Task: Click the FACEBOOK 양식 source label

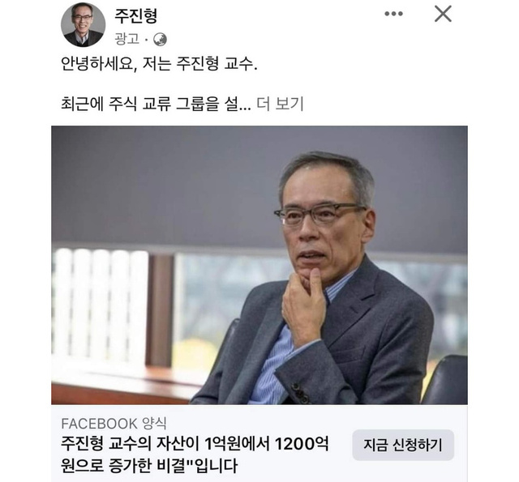Action: (114, 424)
